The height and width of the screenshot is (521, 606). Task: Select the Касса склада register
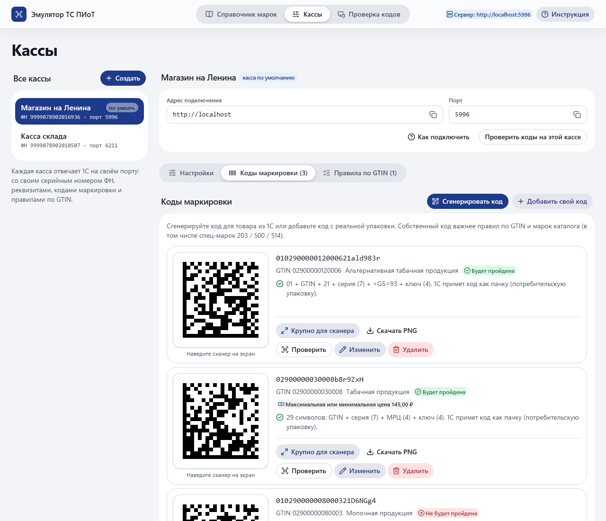[80, 140]
